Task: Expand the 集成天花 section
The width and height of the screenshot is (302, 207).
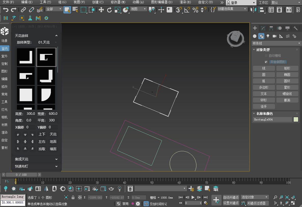Action: pos(36,159)
